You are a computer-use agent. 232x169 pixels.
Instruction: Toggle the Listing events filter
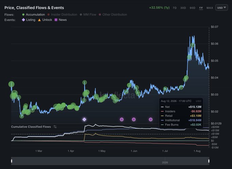29,20
